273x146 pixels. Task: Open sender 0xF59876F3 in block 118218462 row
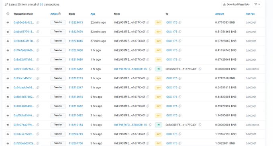[130, 69]
